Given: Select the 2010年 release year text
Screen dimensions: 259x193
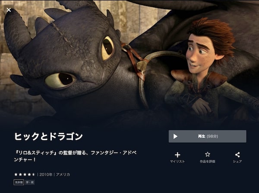Looking at the screenshot, I should click(46, 174).
